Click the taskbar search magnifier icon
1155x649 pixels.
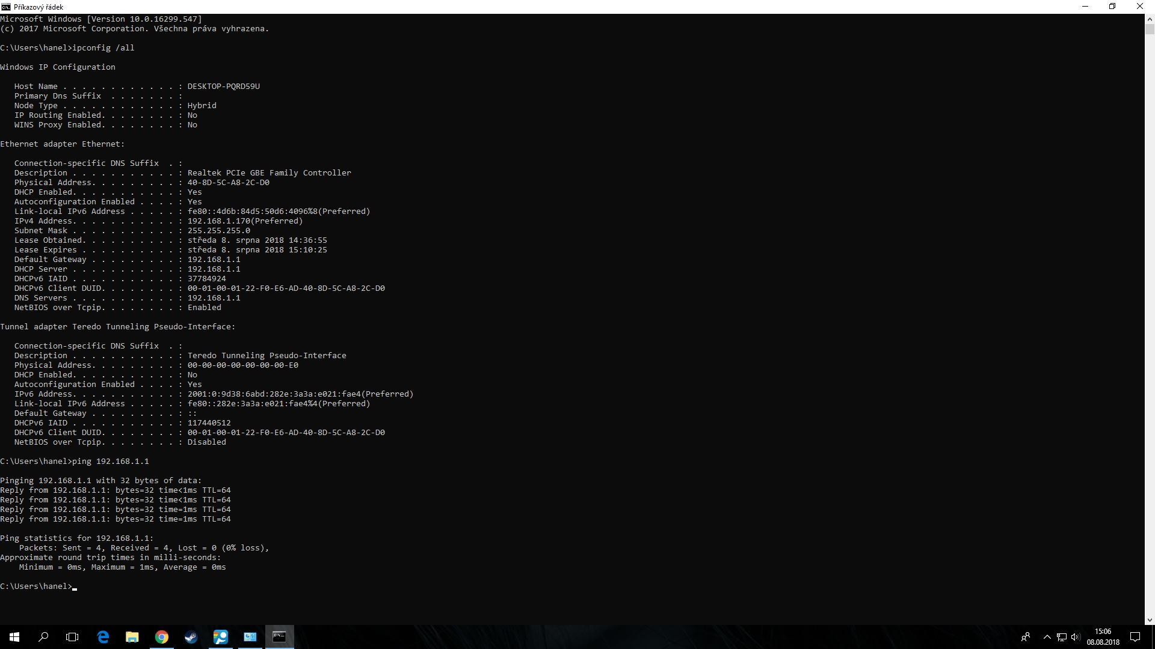click(x=43, y=637)
